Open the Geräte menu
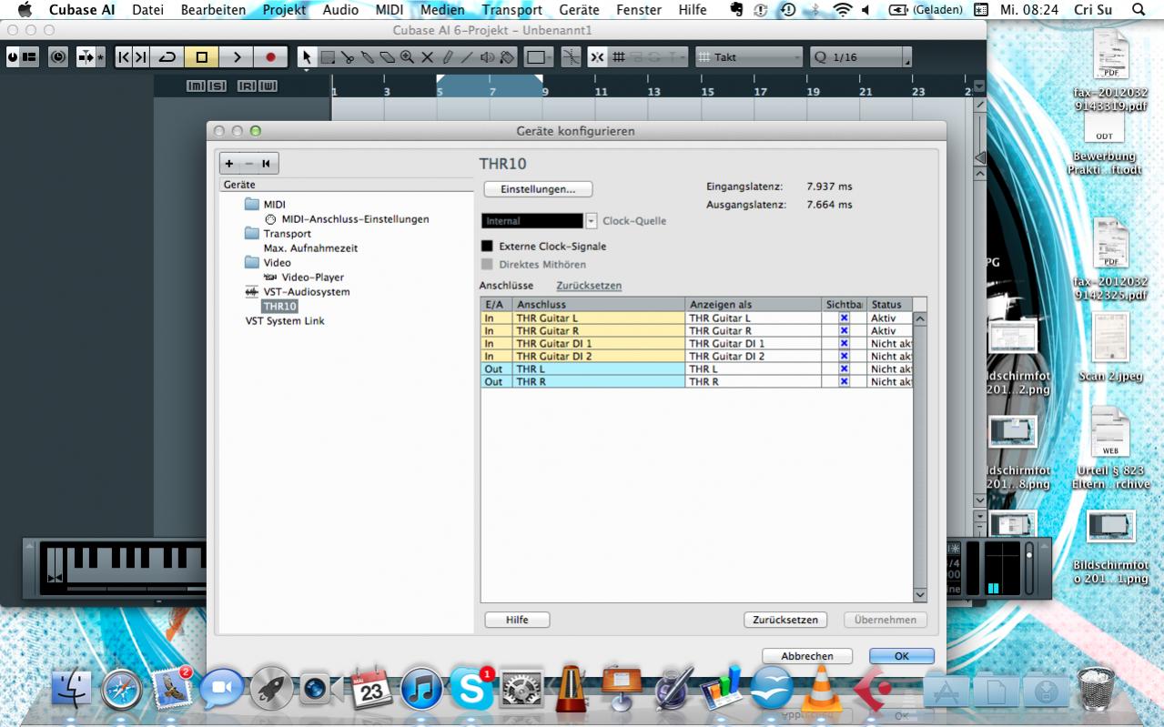Image resolution: width=1164 pixels, height=727 pixels. (x=579, y=10)
